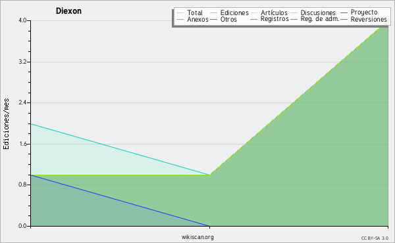Click the Diexon chart title

tap(68, 11)
